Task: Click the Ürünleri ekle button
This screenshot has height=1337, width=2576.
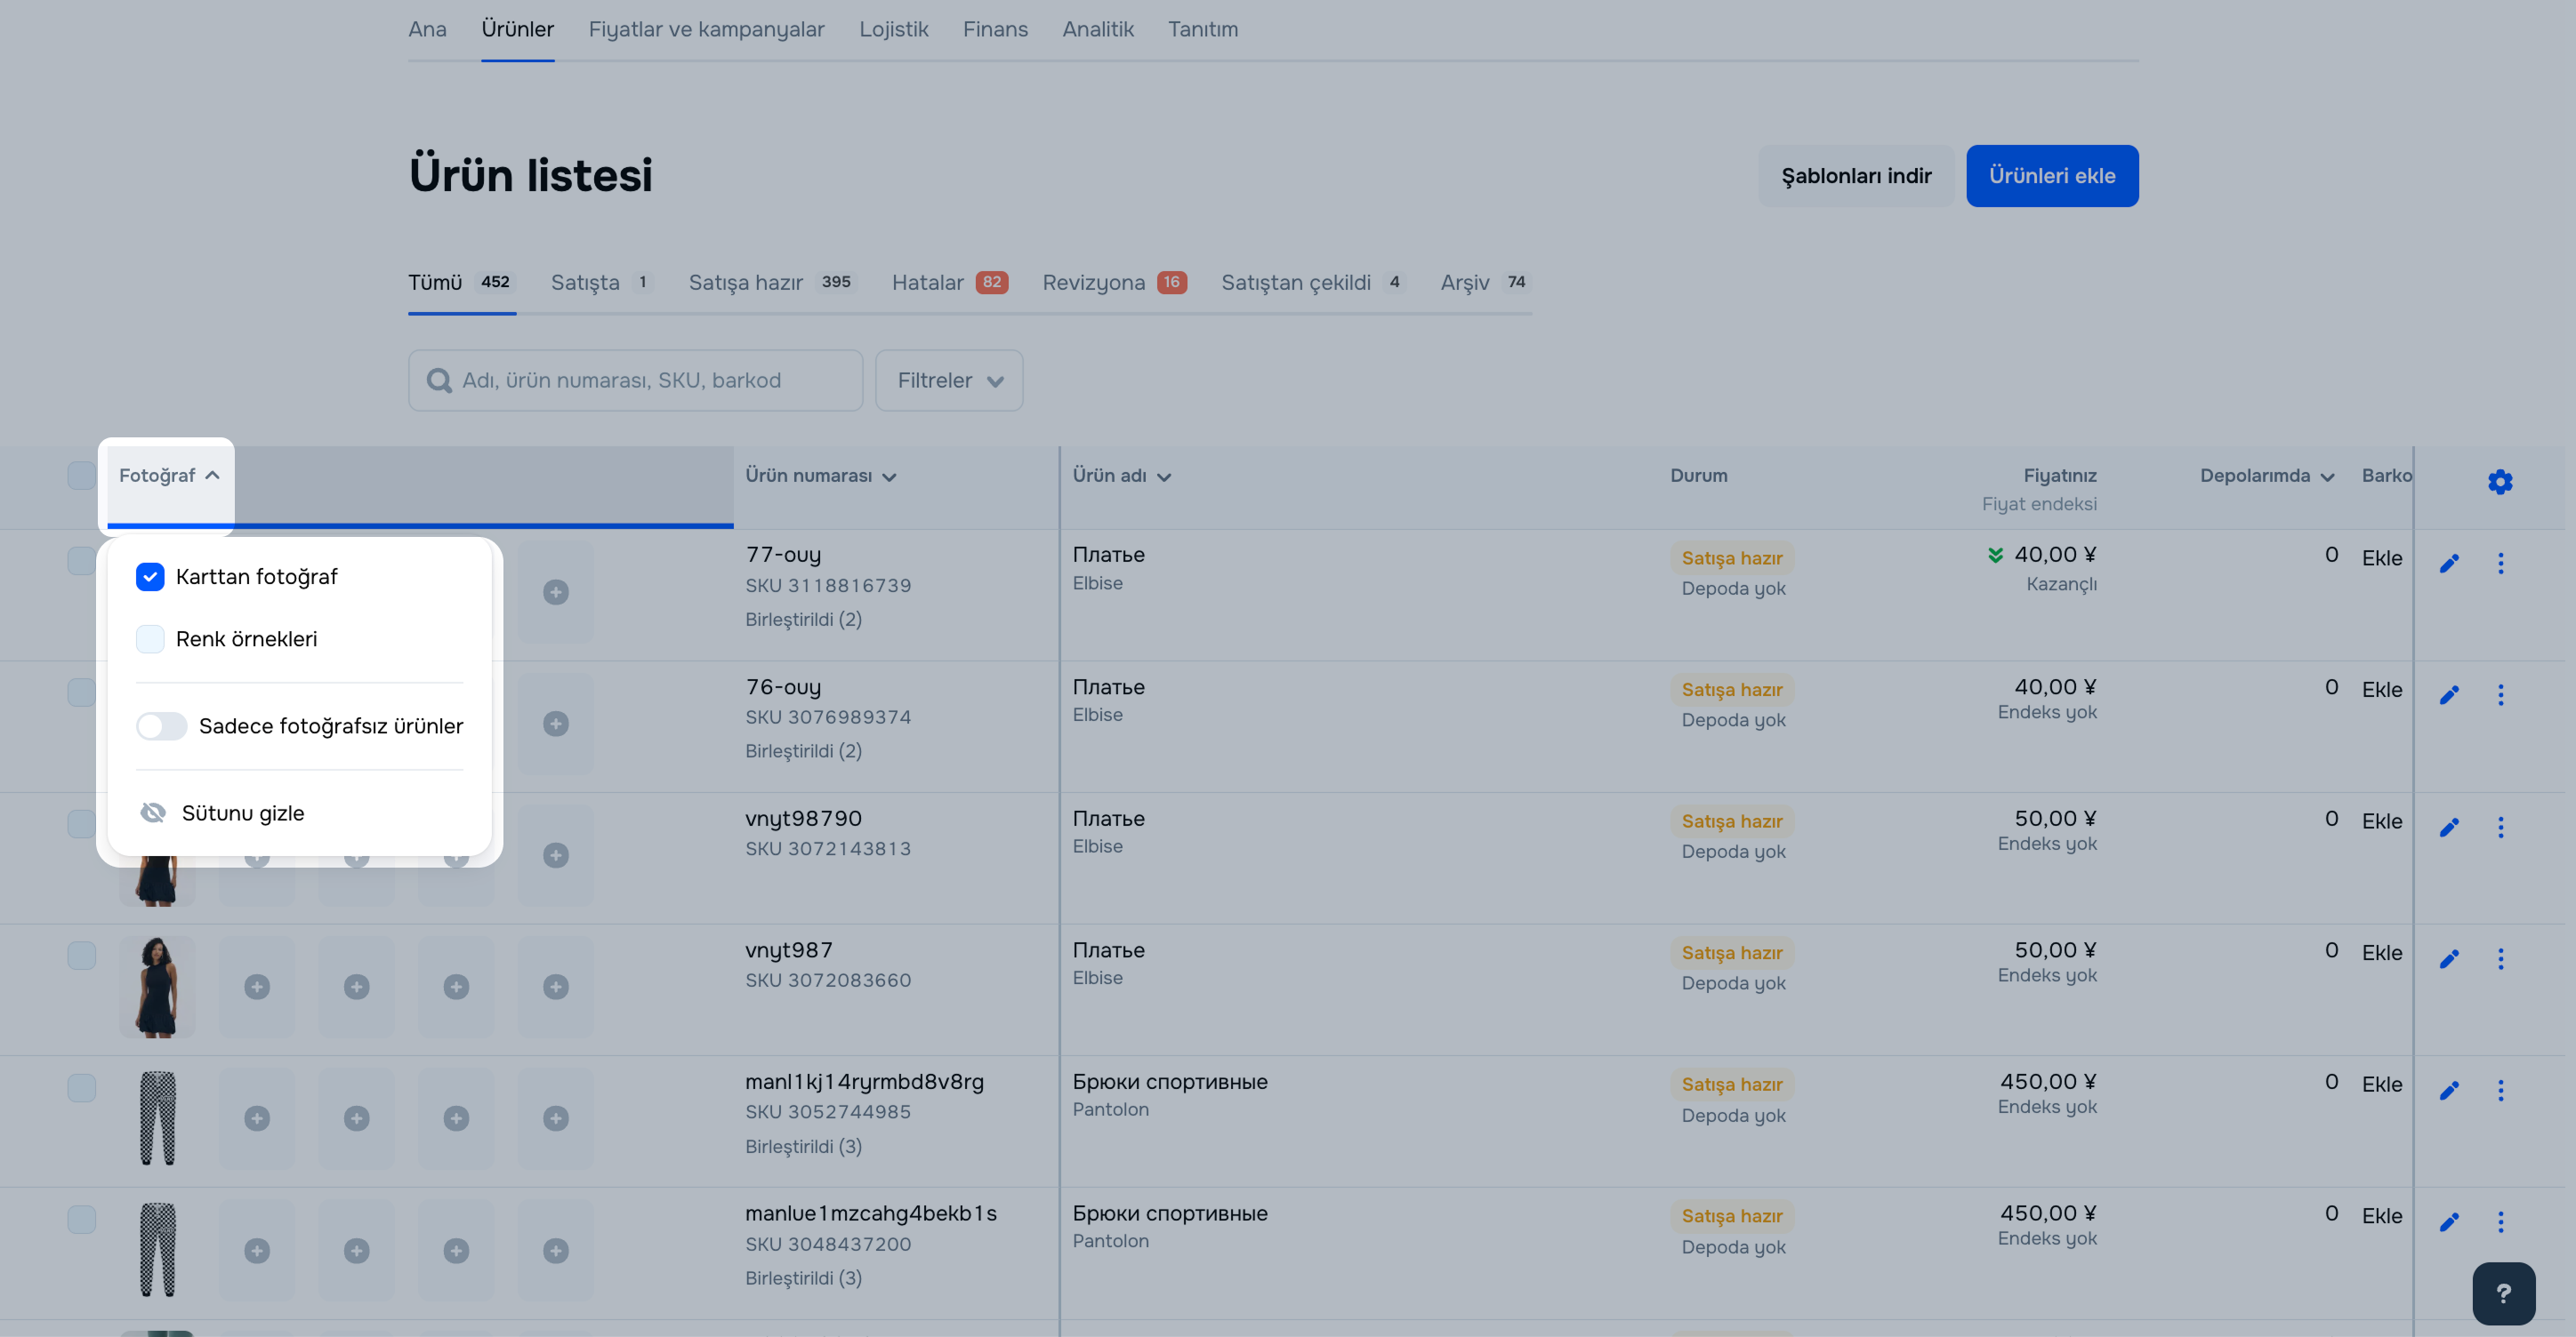Action: (x=2051, y=176)
